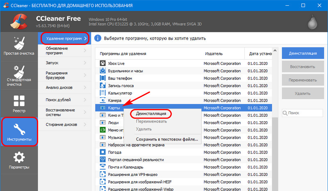Click the blue info icon
Viewport: 328px width, 191px height.
(x=98, y=38)
